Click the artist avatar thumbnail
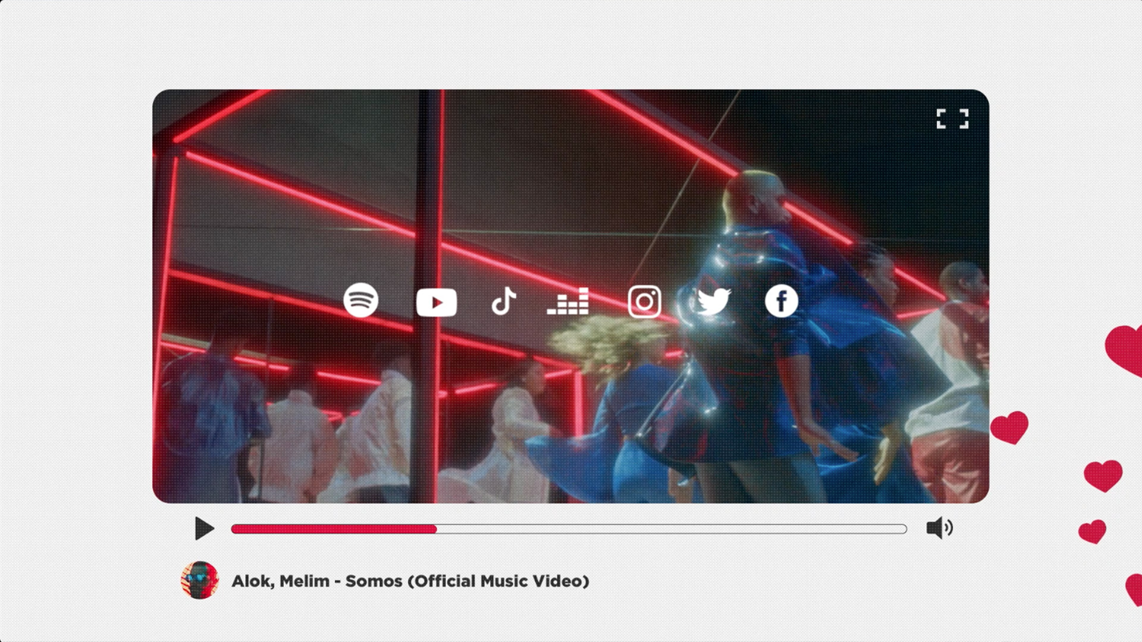This screenshot has height=642, width=1142. [200, 580]
